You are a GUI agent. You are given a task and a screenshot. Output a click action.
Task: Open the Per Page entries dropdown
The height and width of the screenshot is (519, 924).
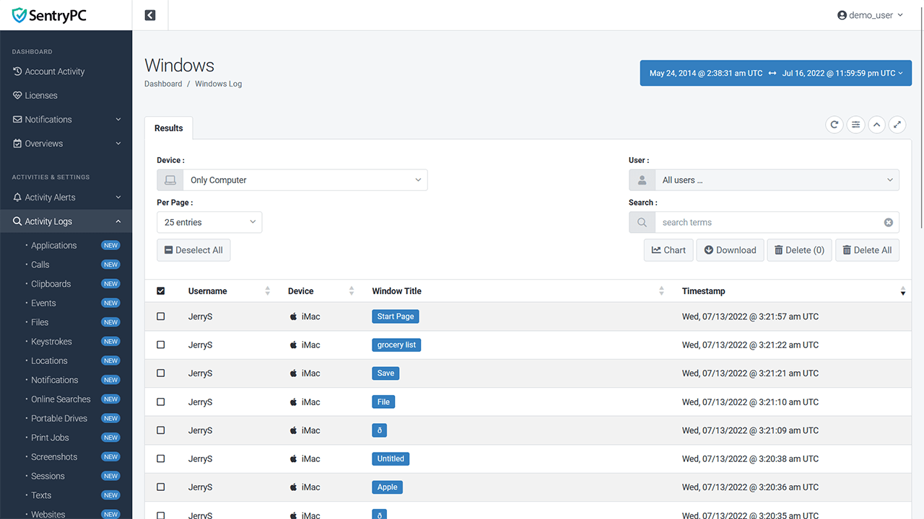click(209, 222)
